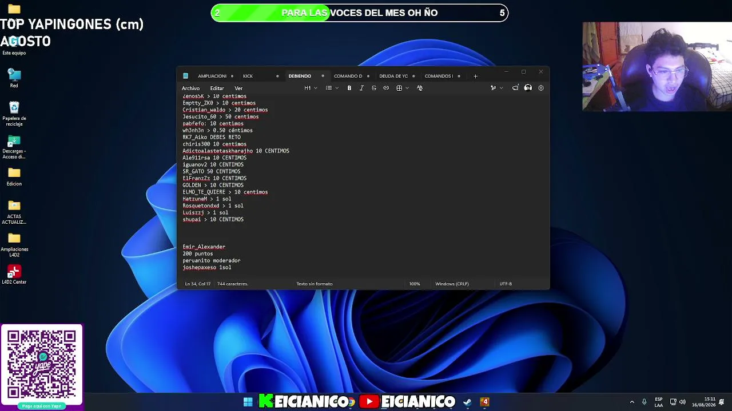Open the Editar menu
Viewport: 732px width, 411px height.
click(x=217, y=88)
